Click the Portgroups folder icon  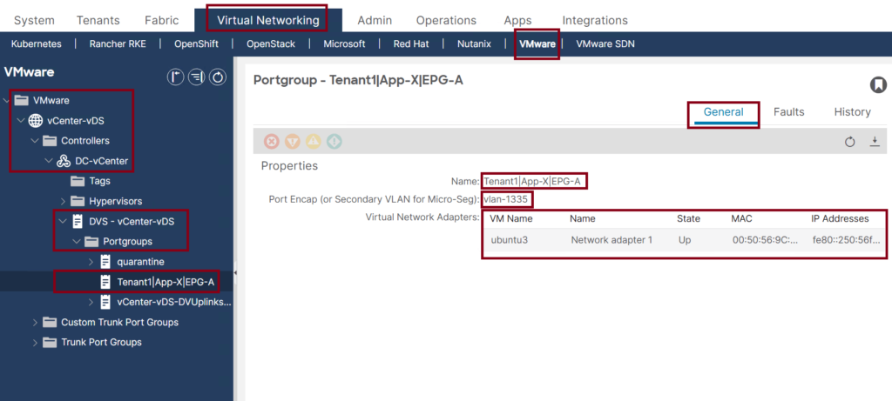coord(91,242)
